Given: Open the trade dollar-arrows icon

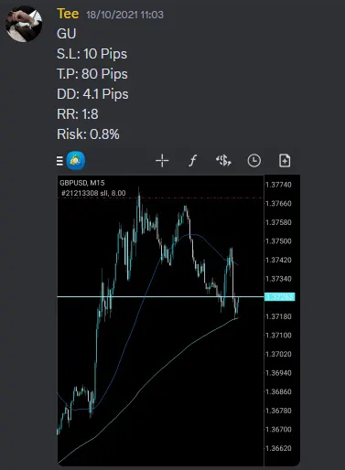Looking at the screenshot, I should (x=223, y=161).
